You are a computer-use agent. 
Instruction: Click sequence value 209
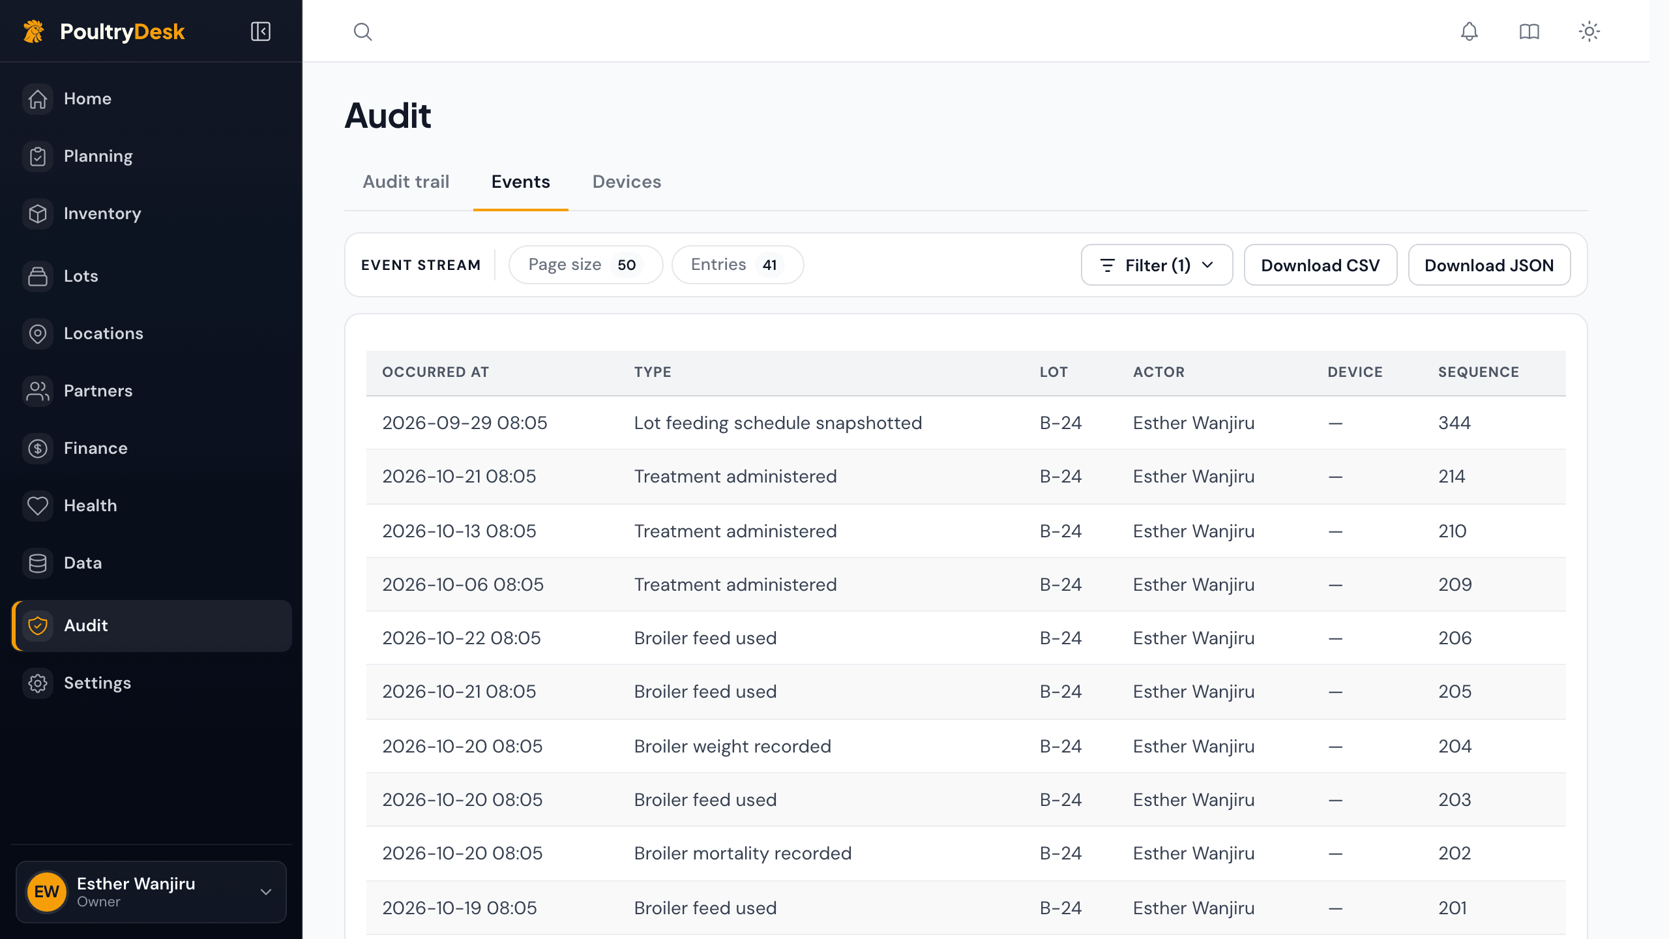pyautogui.click(x=1455, y=585)
